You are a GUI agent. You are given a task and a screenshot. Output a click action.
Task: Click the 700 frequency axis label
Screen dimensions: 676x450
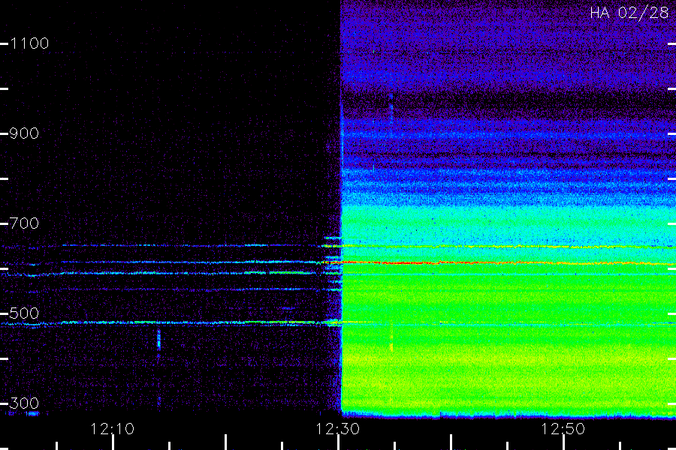click(24, 223)
